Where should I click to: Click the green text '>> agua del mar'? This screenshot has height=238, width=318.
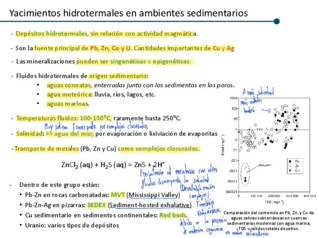(69, 134)
